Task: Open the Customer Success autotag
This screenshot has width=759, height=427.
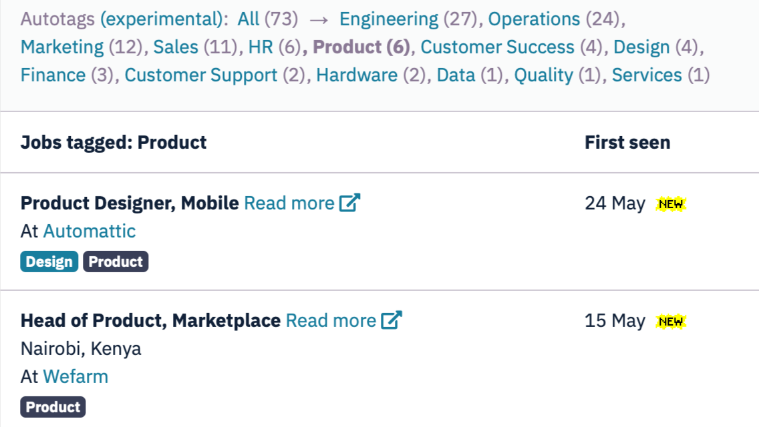Action: coord(497,47)
